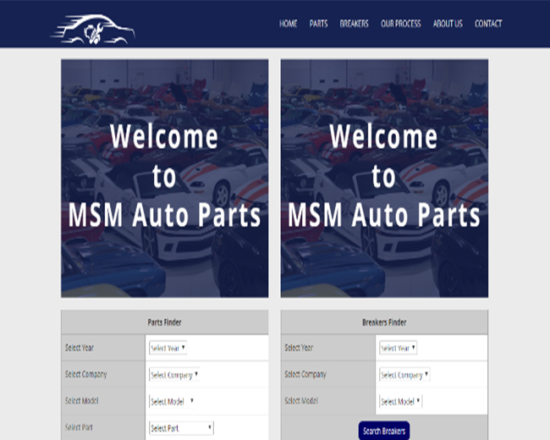
Task: Click the MSM Auto Parts car logo
Action: tap(93, 30)
